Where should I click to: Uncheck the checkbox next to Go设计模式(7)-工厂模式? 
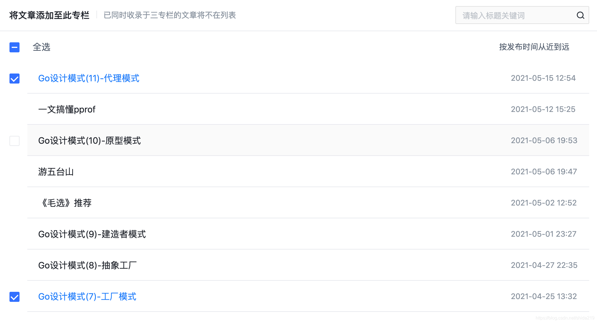(x=14, y=297)
